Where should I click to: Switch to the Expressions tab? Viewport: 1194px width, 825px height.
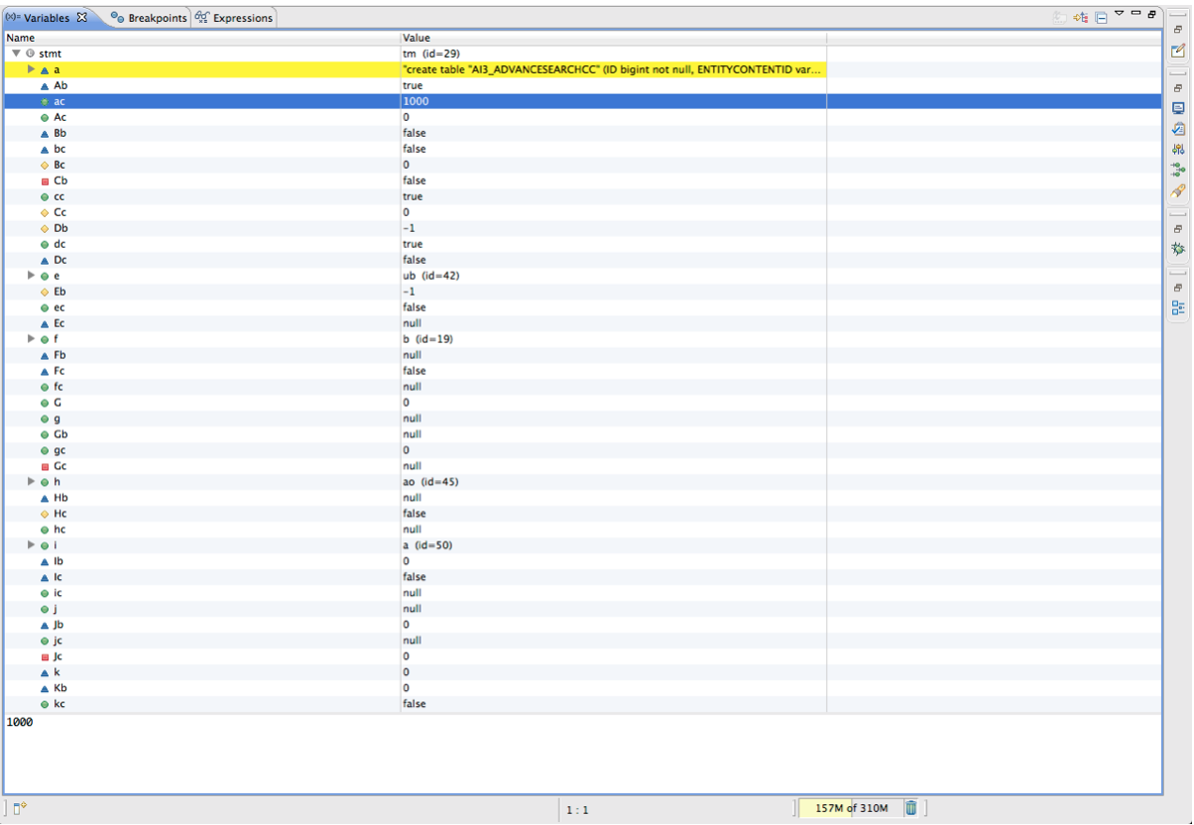coord(235,18)
